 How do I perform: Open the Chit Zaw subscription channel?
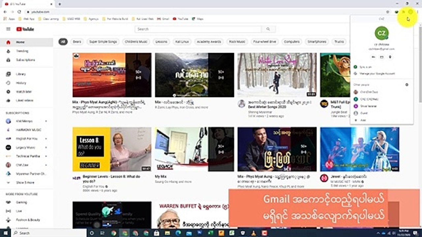pyautogui.click(x=26, y=165)
